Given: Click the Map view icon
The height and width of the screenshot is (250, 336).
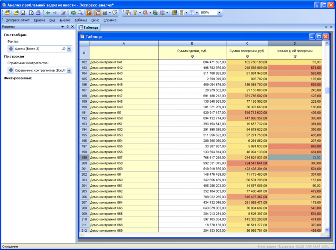Looking at the screenshot, I should 114,13.
